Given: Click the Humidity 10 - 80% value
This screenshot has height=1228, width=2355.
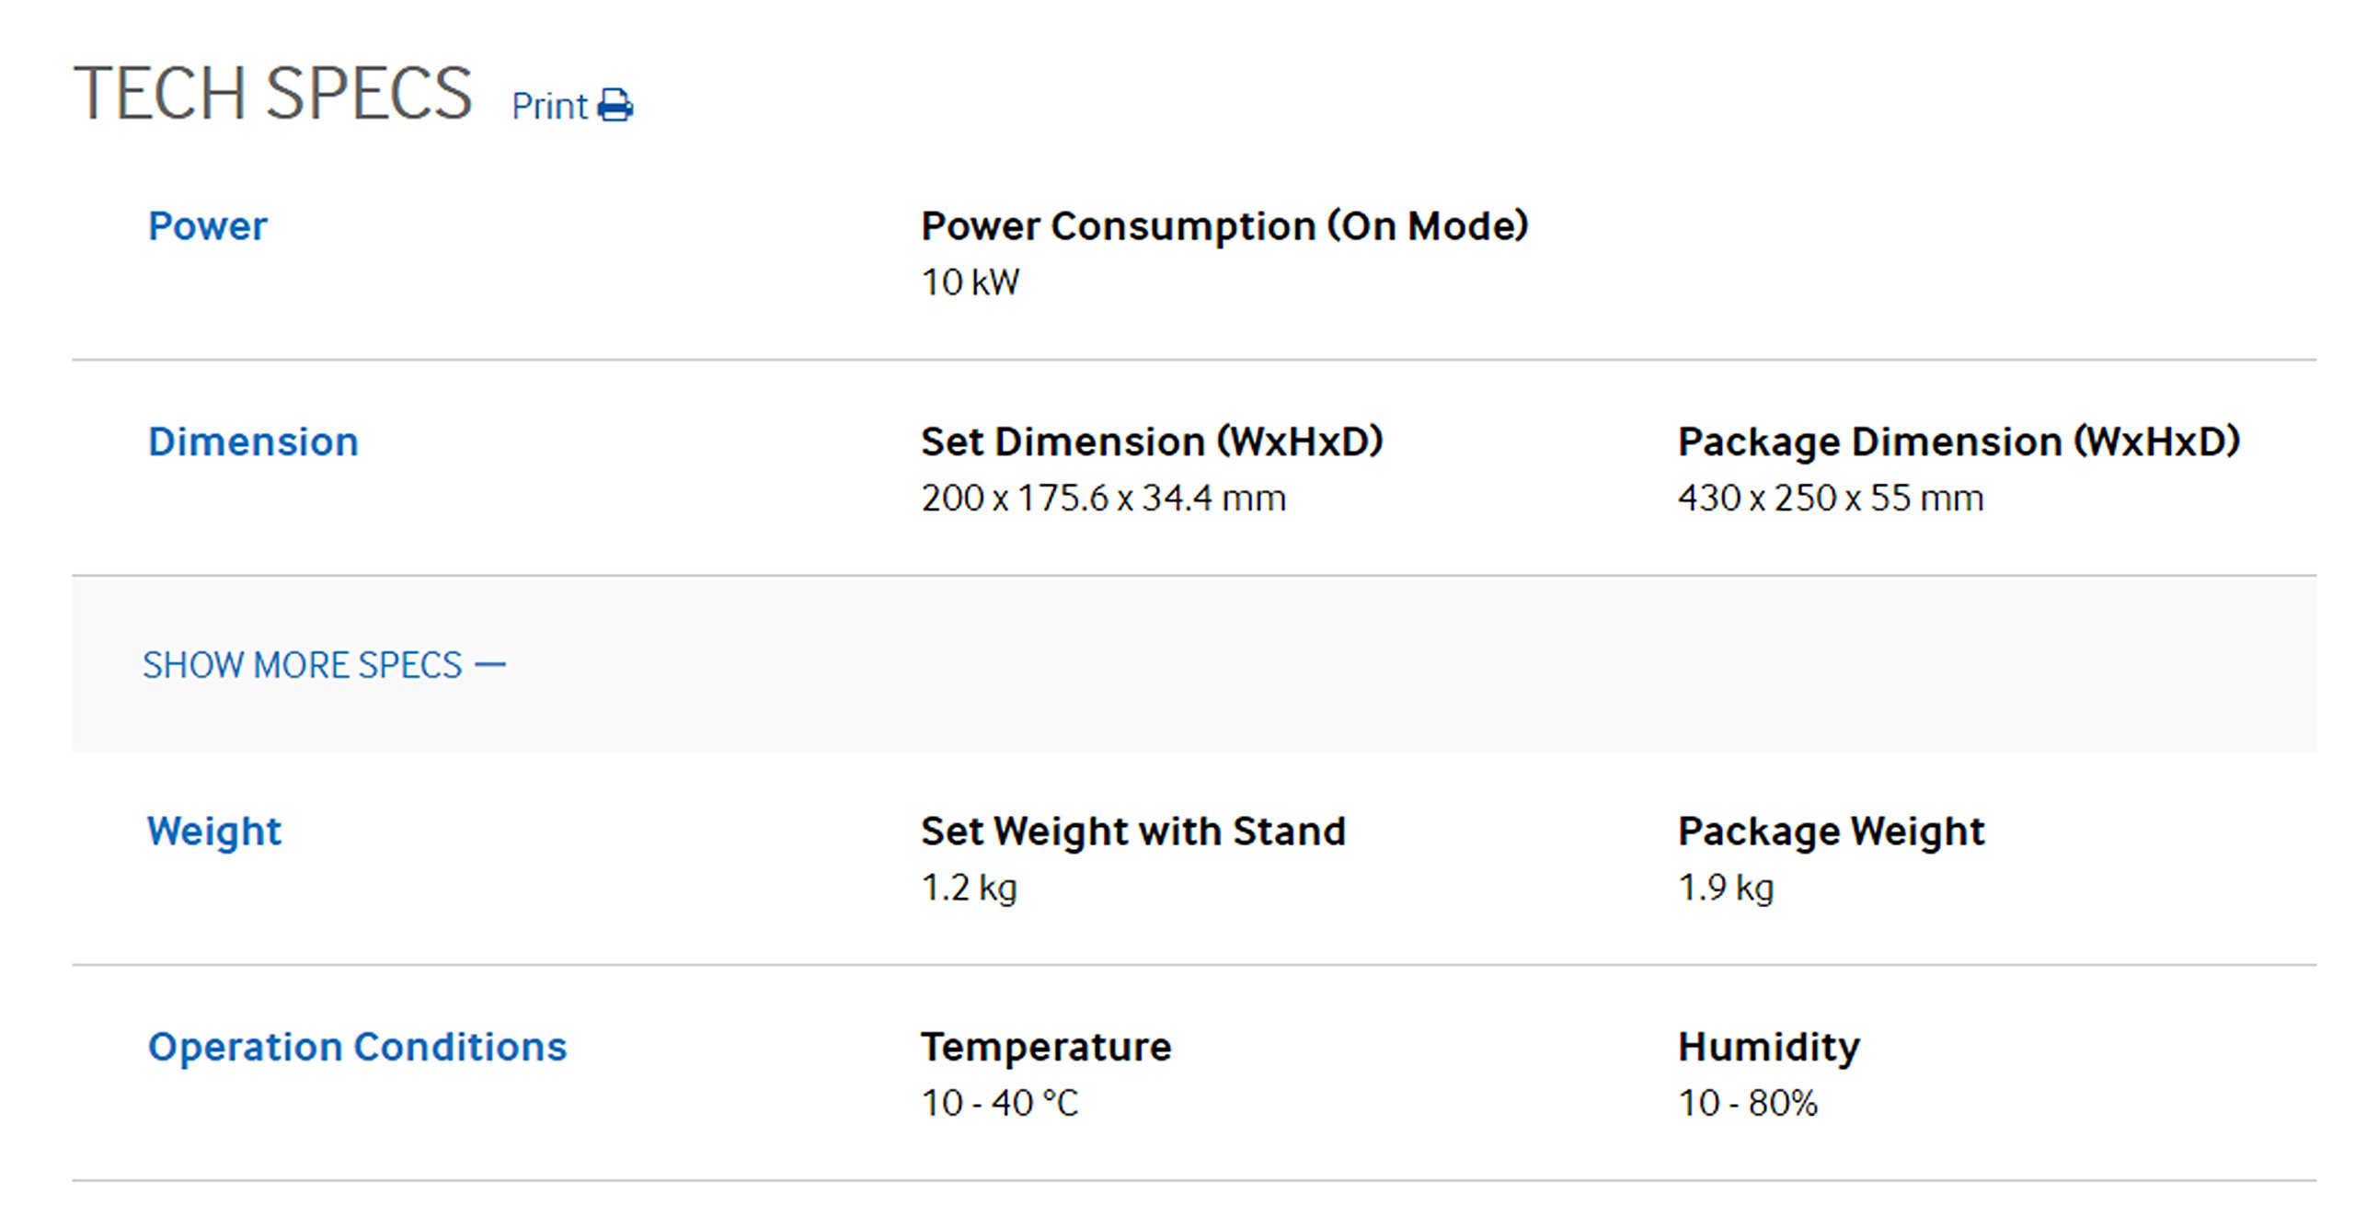Looking at the screenshot, I should (1747, 1103).
